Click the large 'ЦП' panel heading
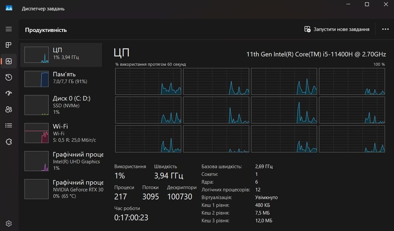This screenshot has height=231, width=394. tap(121, 53)
